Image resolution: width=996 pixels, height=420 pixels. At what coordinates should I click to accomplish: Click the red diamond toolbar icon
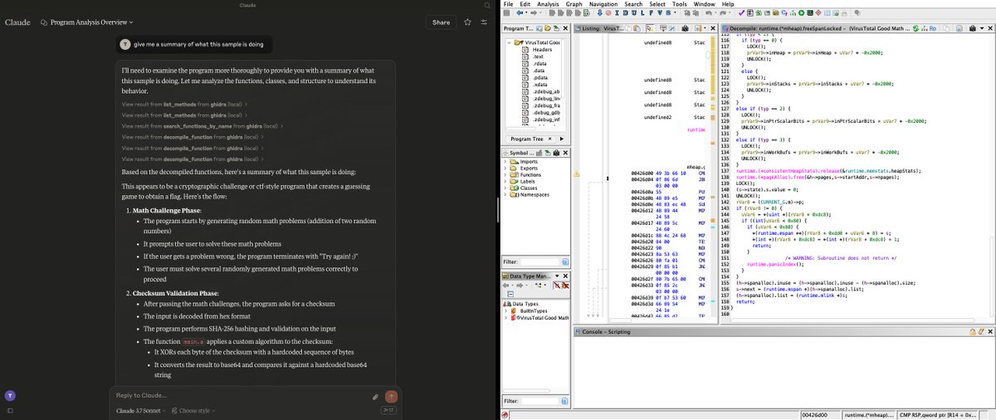coord(818,13)
